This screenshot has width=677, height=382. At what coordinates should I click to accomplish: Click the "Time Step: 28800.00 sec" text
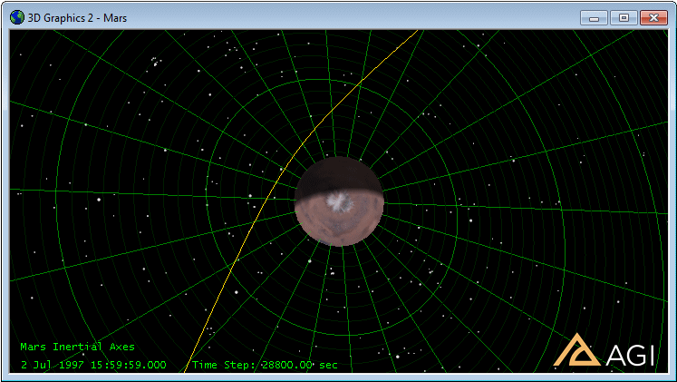point(265,365)
